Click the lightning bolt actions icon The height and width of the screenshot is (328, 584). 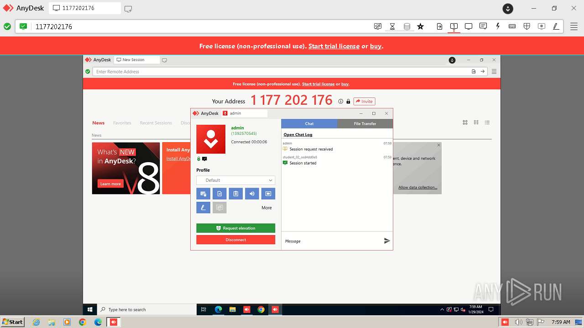pyautogui.click(x=498, y=26)
